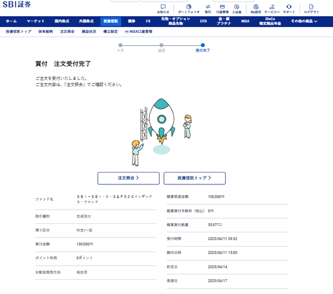Image resolution: width=333 pixels, height=294 pixels.
Task: Select the 投資信託 tab
Action: [111, 21]
